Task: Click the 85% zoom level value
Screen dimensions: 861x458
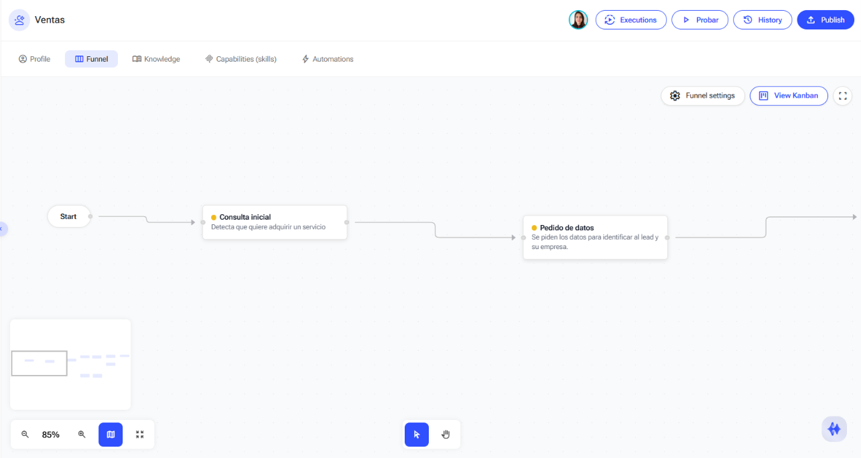Action: pyautogui.click(x=51, y=435)
